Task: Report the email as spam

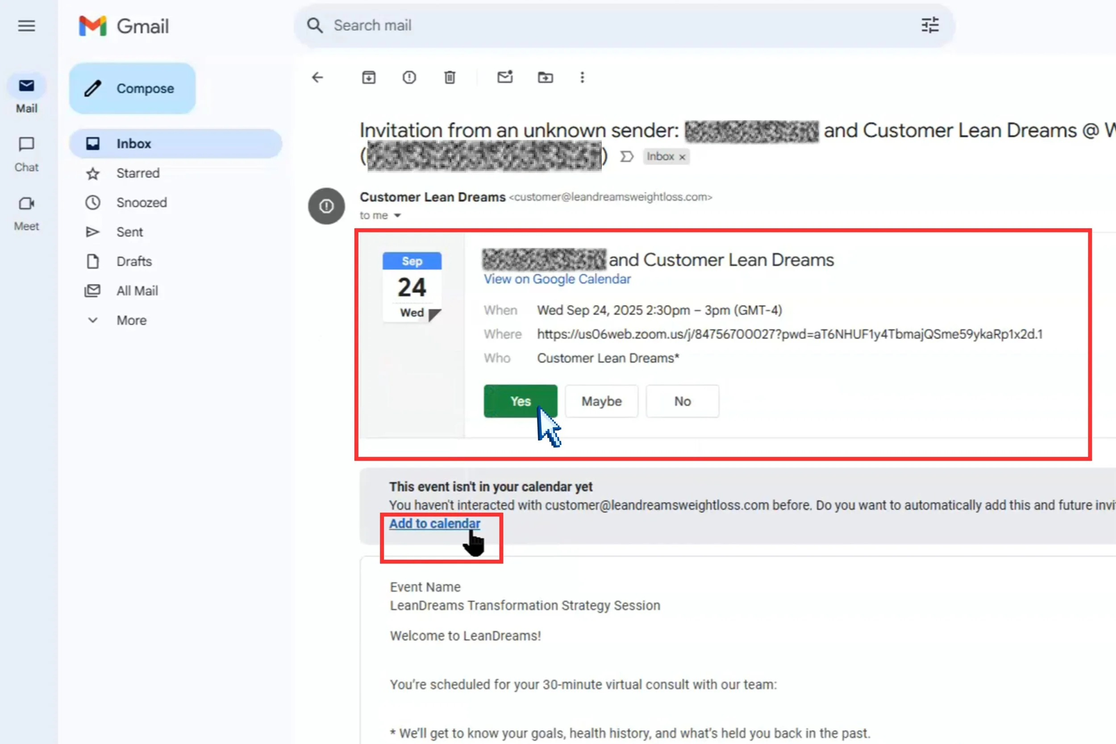Action: coord(409,77)
